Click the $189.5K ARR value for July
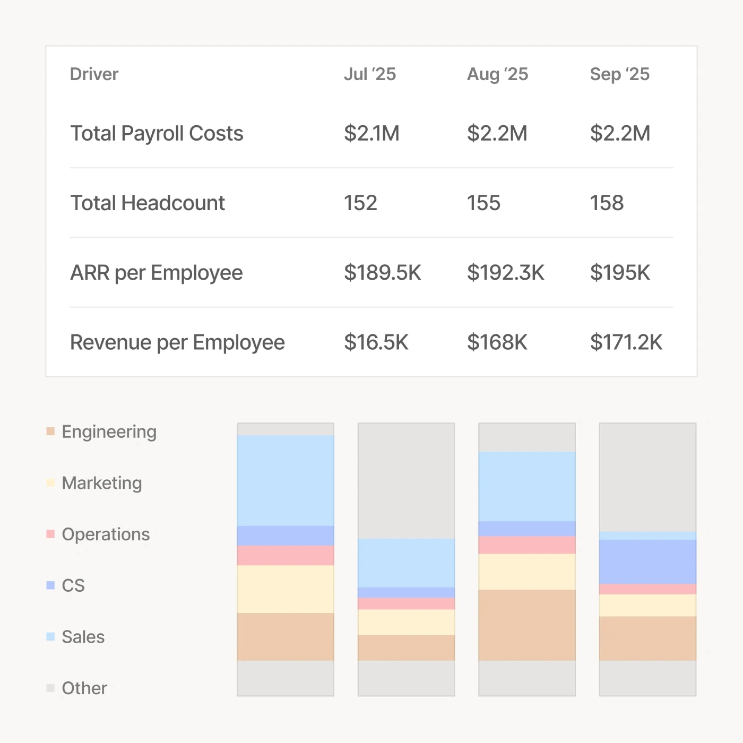The width and height of the screenshot is (743, 743). [383, 273]
